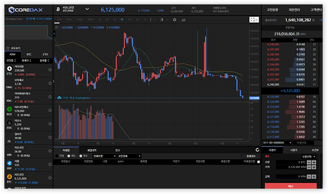The width and height of the screenshot is (328, 194).
Task: Select the 매도 radio button
Action: tap(69, 156)
